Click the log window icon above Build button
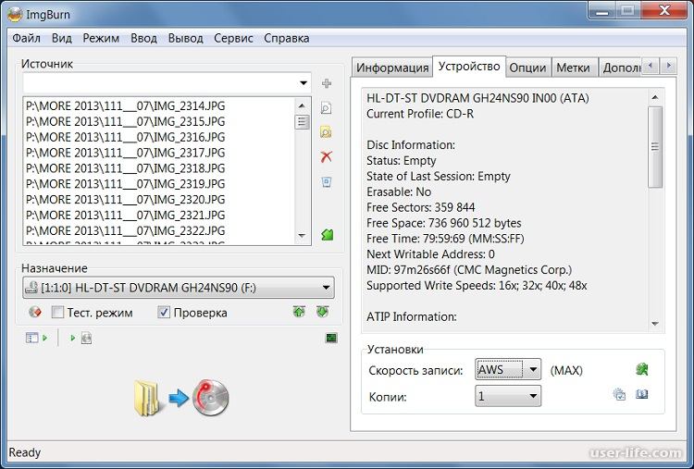Screen dimensions: 694x469 coord(330,339)
